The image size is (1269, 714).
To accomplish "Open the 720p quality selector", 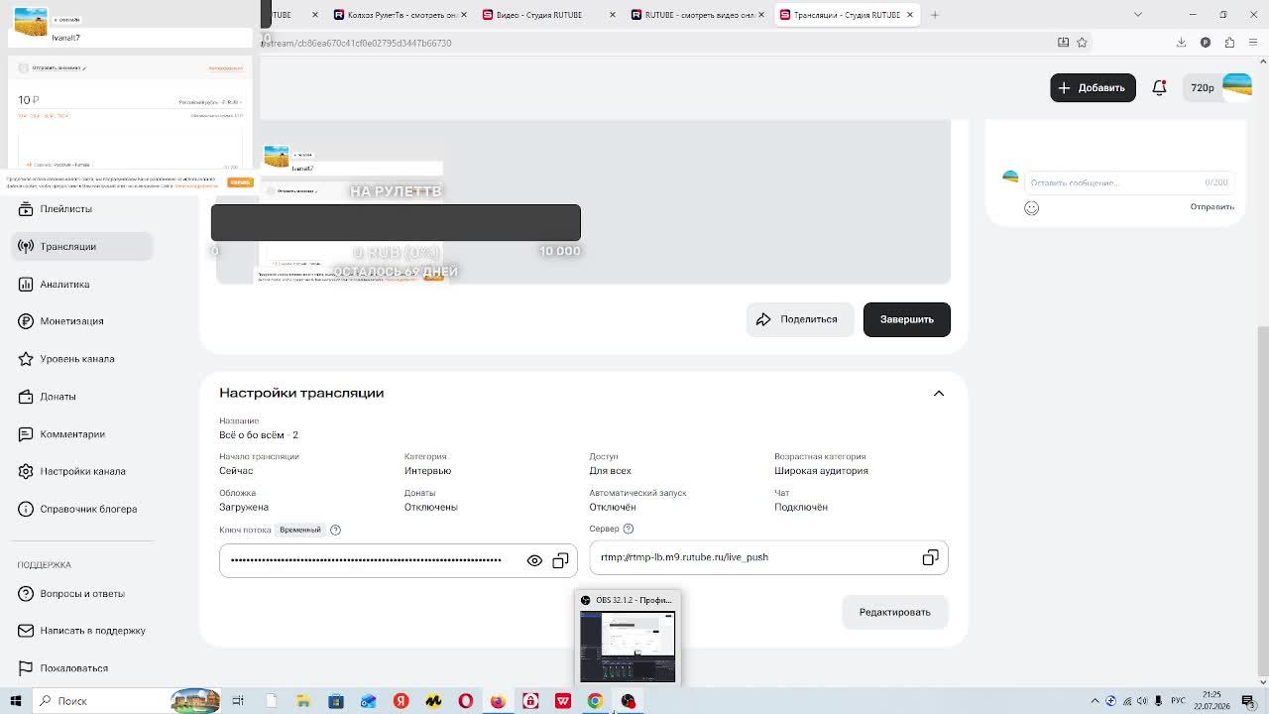I will tap(1203, 88).
